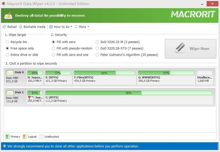The width and height of the screenshot is (220, 152).
Task: Click the 69% usage bar of partition D:
Action: (x=35, y=73)
